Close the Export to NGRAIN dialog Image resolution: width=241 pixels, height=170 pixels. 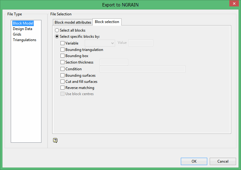pyautogui.click(x=234, y=3)
